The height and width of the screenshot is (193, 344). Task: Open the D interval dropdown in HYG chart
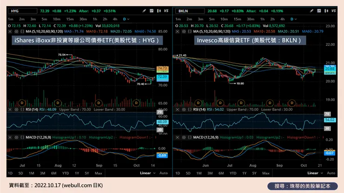[x=126, y=19]
